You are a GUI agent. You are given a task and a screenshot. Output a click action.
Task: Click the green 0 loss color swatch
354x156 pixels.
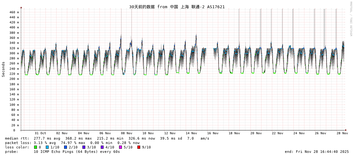(36, 147)
